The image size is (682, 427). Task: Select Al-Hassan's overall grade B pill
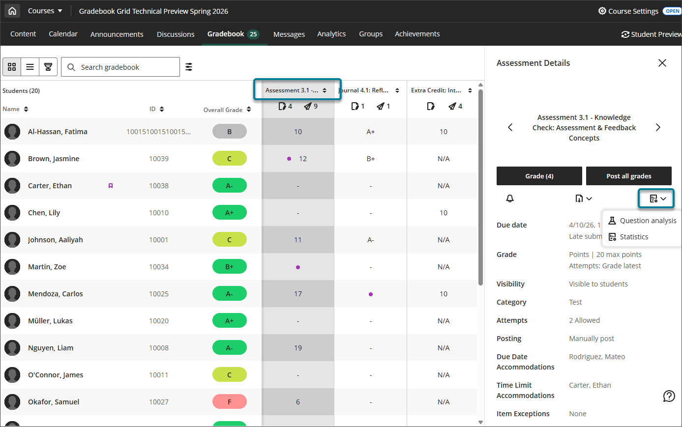pyautogui.click(x=230, y=132)
